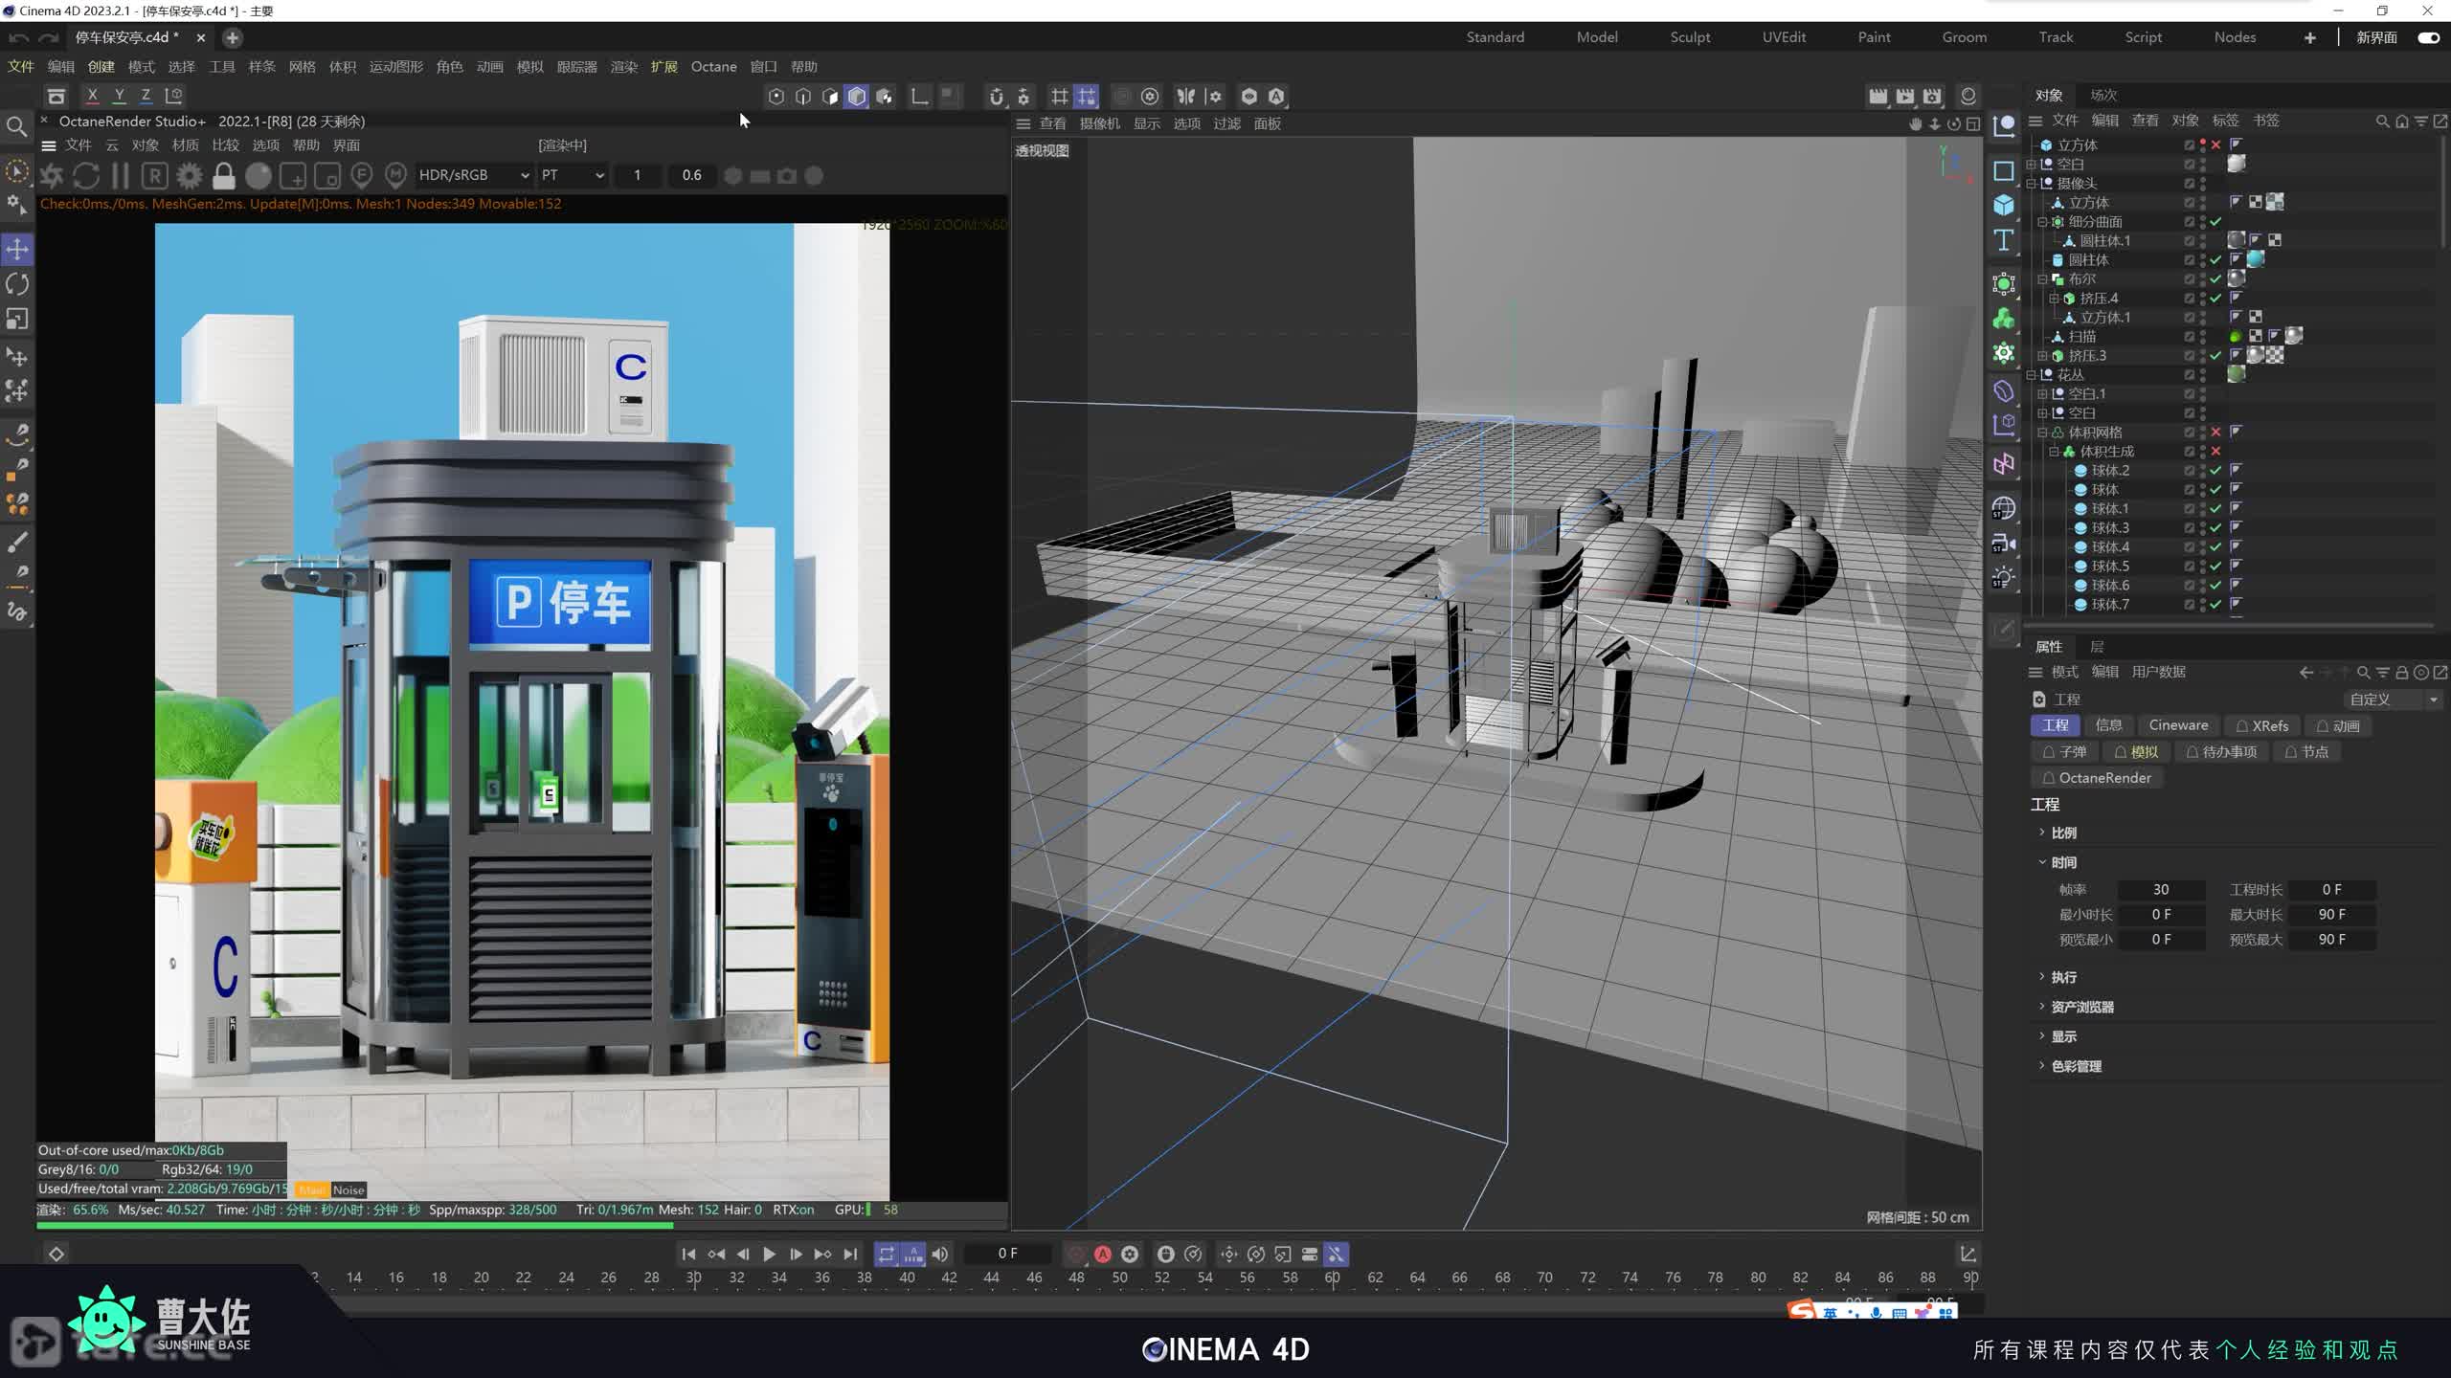
Task: Click the go to end frame button
Action: [850, 1254]
